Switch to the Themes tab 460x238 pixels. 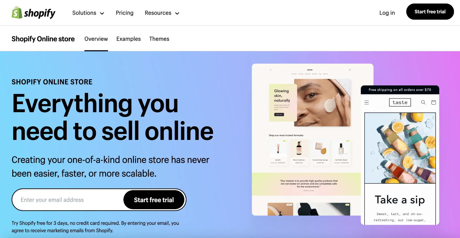click(159, 39)
